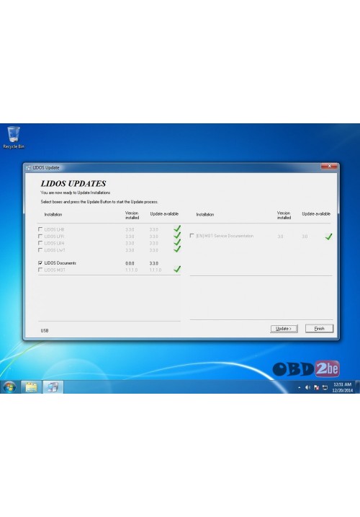360x517 pixels.
Task: Close the LIDOS Update window
Action: [329, 167]
